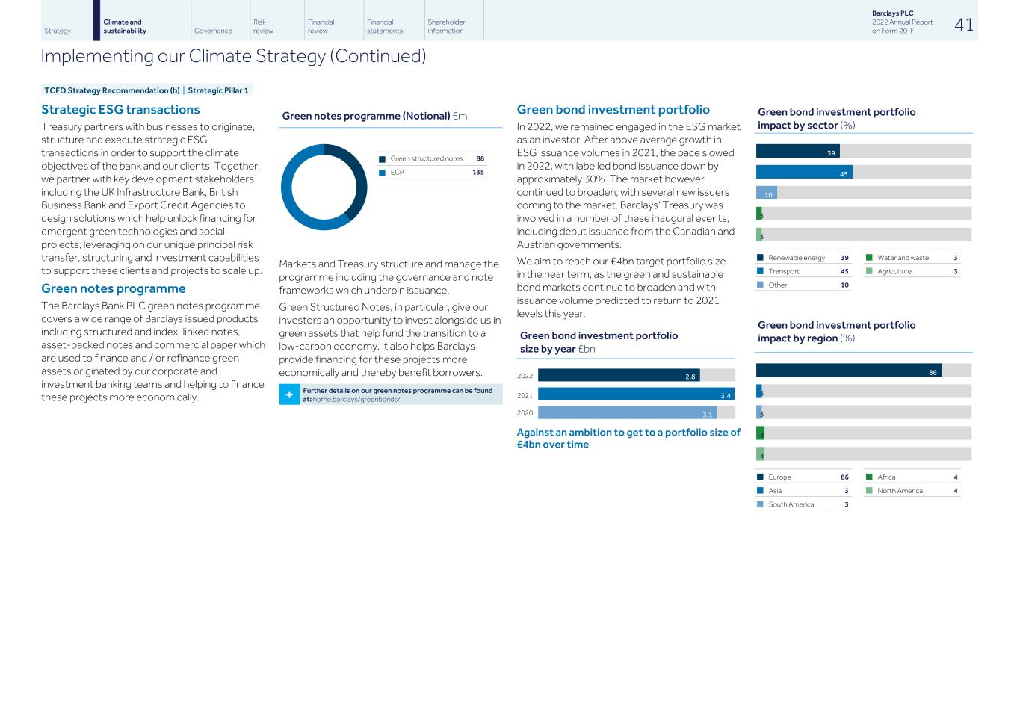
Task: Switch to the Strategy tab
Action: click(58, 31)
